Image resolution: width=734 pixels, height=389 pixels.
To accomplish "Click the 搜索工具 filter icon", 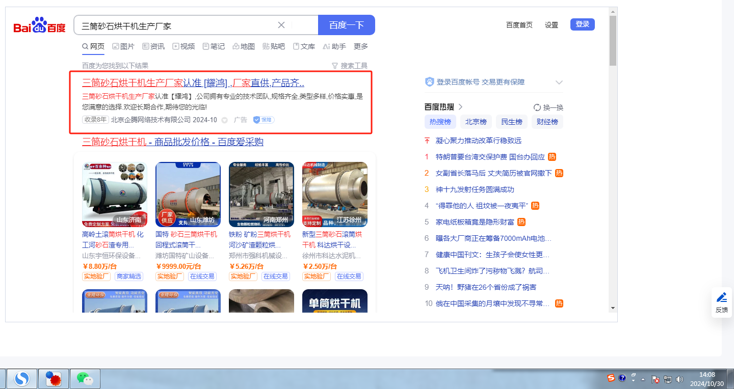I will (x=335, y=66).
